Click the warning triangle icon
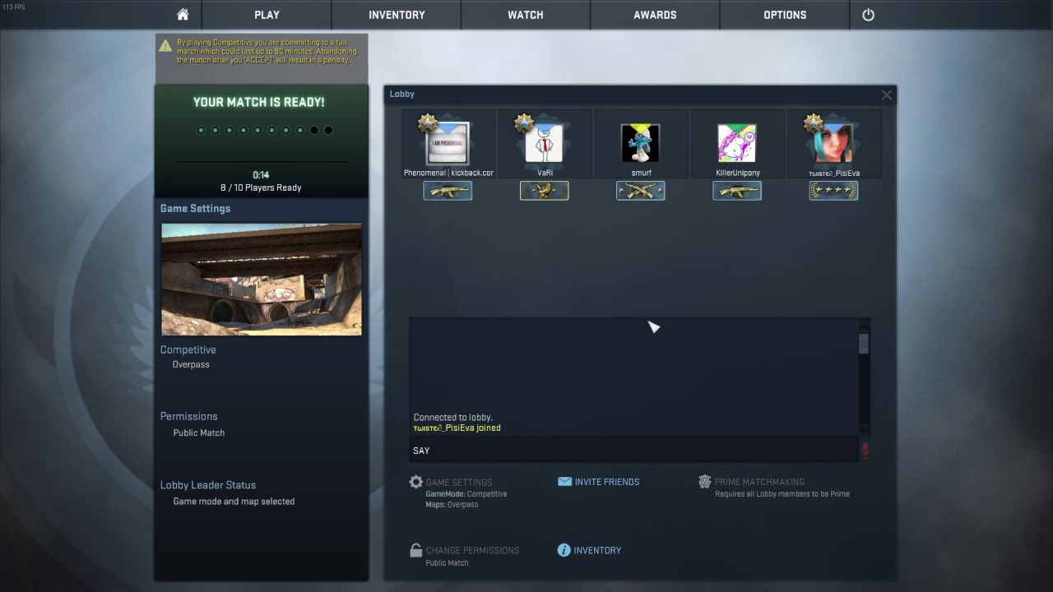 coord(165,45)
